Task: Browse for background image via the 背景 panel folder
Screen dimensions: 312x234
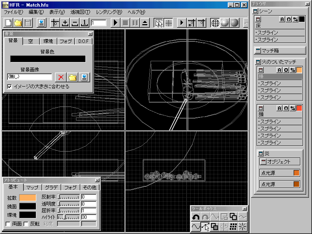Action: (73, 77)
